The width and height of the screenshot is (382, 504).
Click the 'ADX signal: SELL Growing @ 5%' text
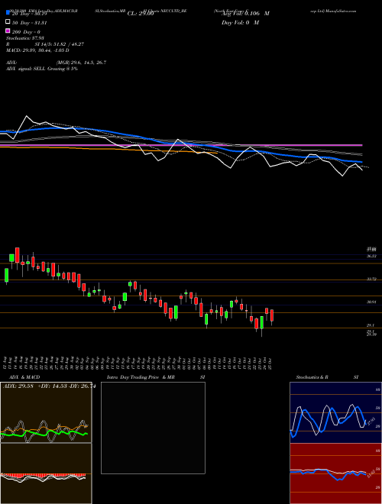[x=42, y=69]
